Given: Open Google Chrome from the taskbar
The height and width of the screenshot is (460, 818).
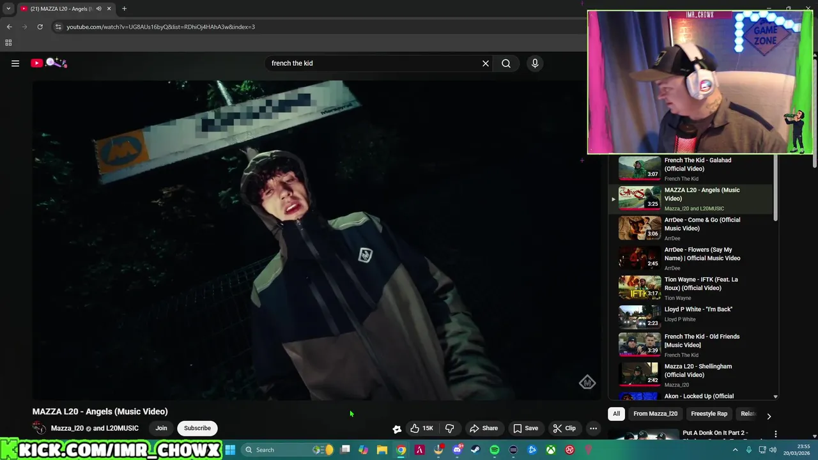Looking at the screenshot, I should (x=401, y=450).
